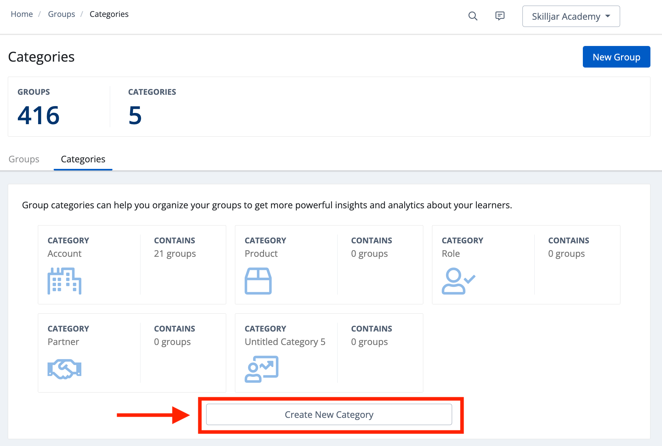Click the 5 categories statistic
Viewport: 662px width, 446px height.
[135, 115]
